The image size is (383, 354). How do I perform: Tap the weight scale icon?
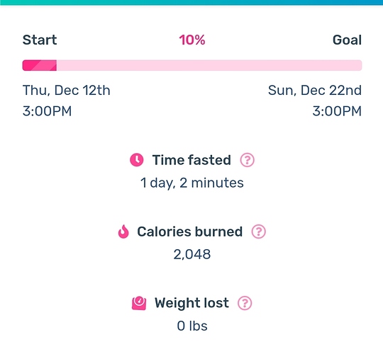[x=139, y=303]
